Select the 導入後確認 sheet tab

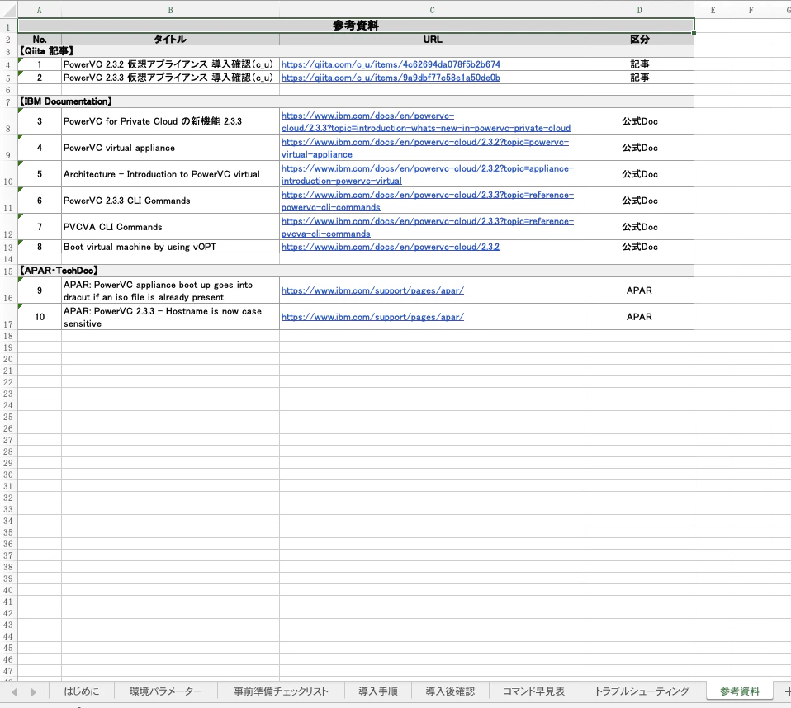(x=450, y=691)
